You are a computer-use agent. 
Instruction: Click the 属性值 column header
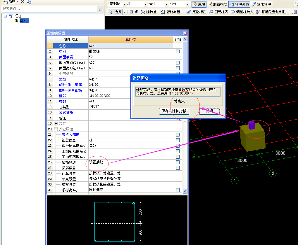(130, 40)
